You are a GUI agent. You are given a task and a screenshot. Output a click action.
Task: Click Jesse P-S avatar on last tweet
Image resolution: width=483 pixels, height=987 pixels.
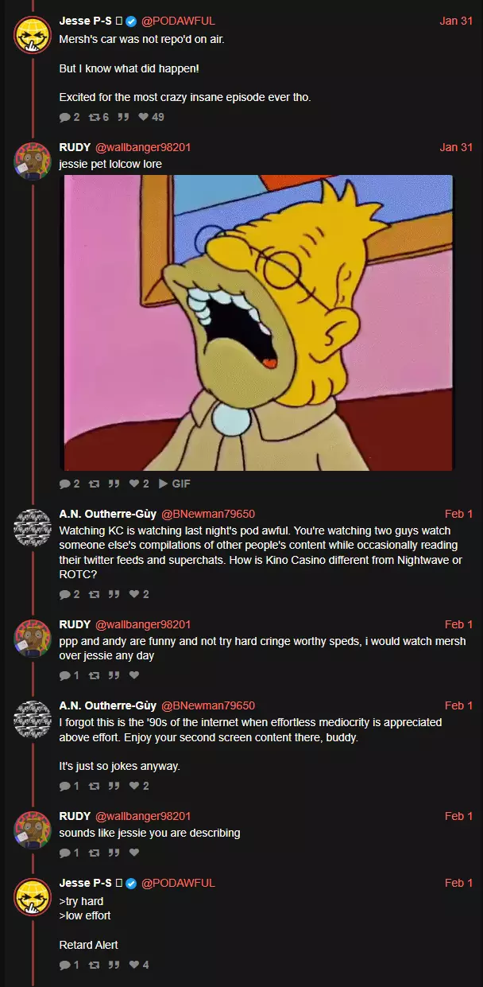click(x=33, y=895)
